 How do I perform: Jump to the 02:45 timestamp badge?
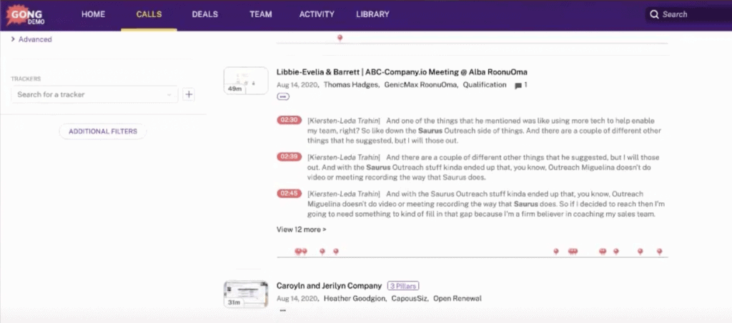coord(290,193)
